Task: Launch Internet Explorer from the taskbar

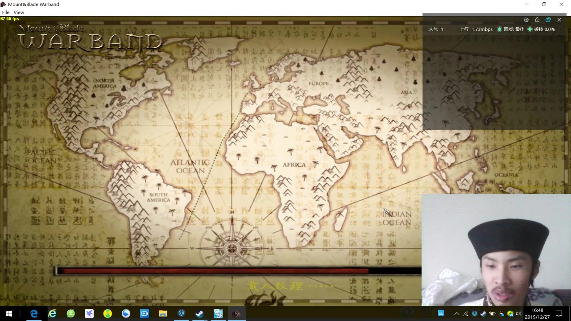Action: (52, 314)
